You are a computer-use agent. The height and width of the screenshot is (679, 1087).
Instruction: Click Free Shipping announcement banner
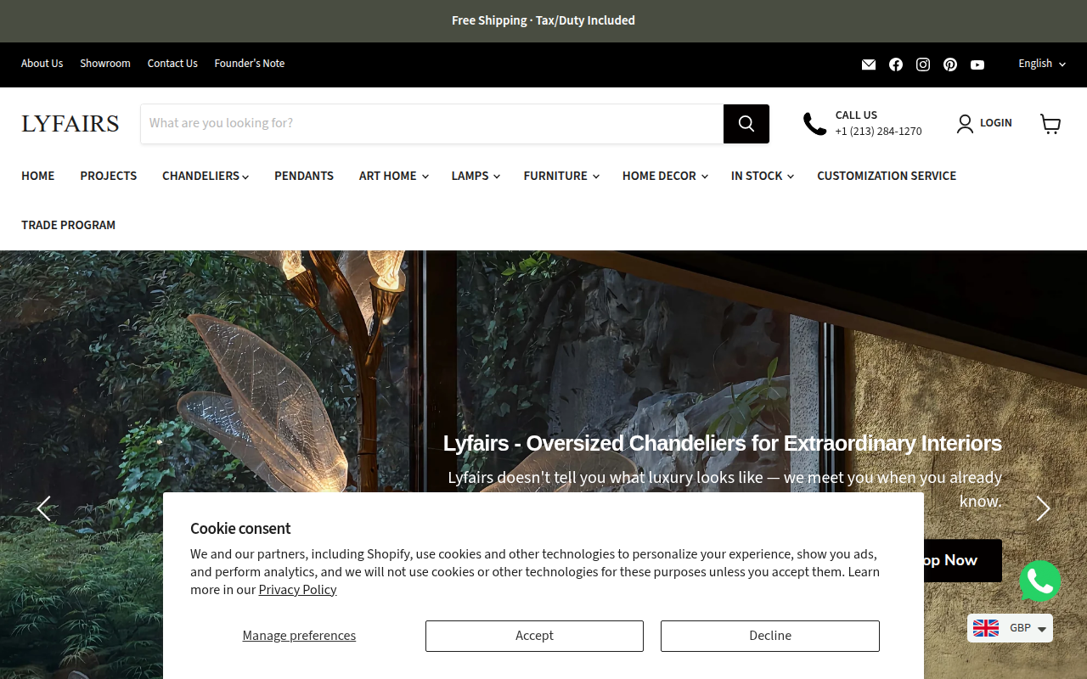(x=543, y=20)
